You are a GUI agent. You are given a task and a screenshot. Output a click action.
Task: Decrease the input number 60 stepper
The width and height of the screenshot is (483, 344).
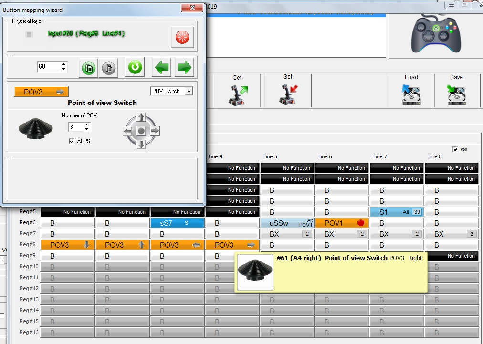click(63, 69)
